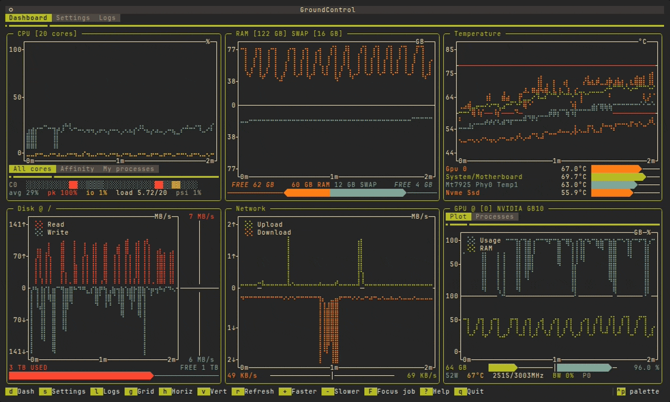
Task: Choose the Horiz layout in footer
Action: click(176, 391)
